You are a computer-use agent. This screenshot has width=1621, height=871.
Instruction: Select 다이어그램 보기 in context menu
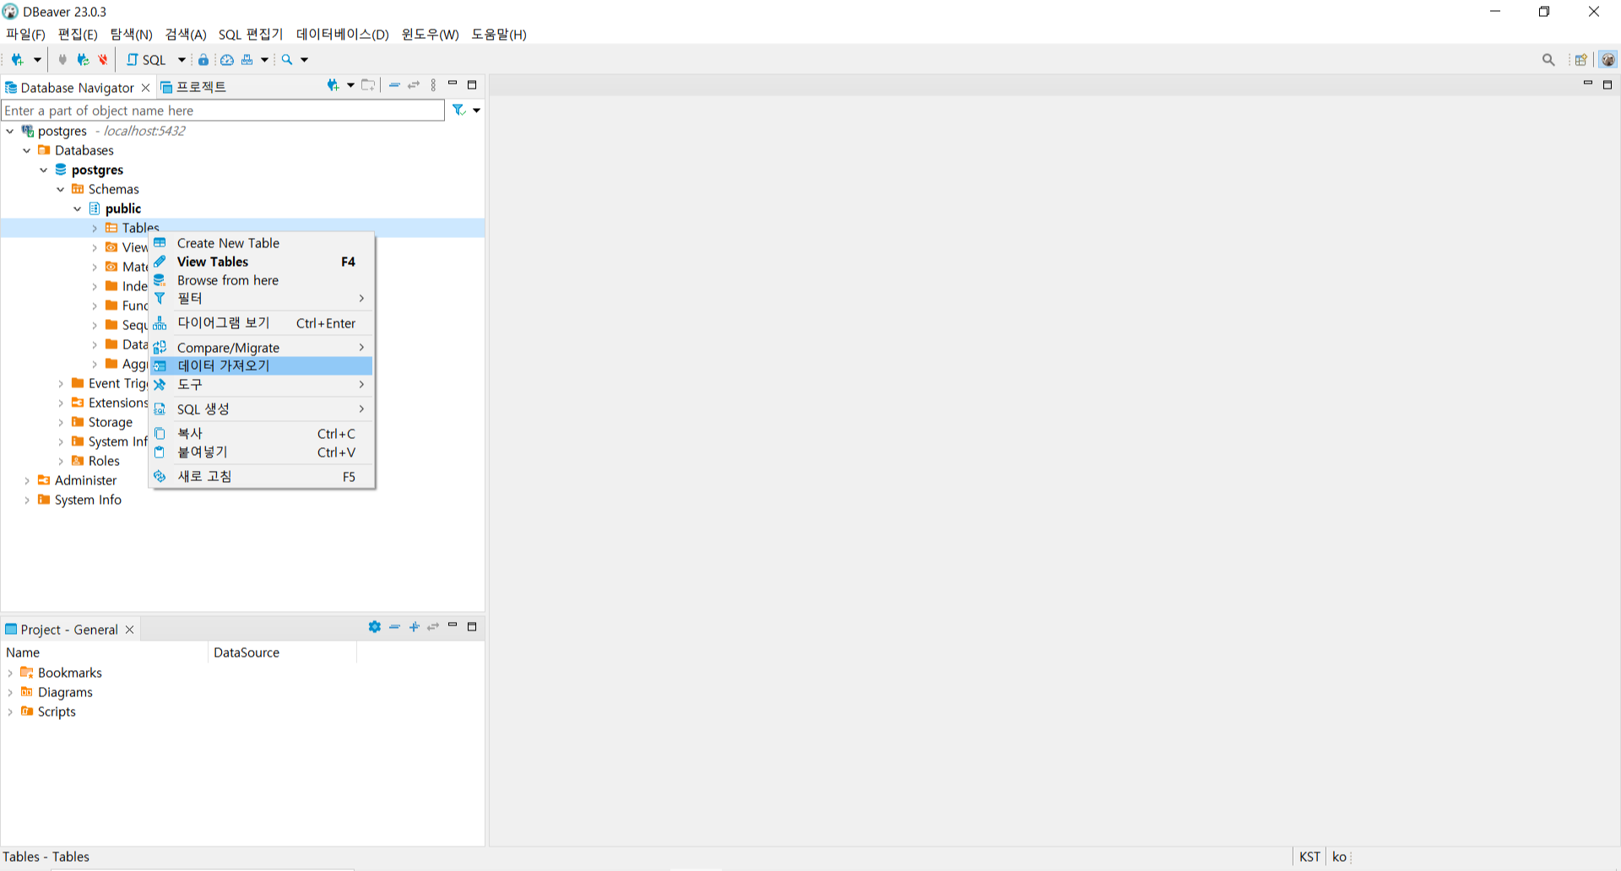click(261, 323)
